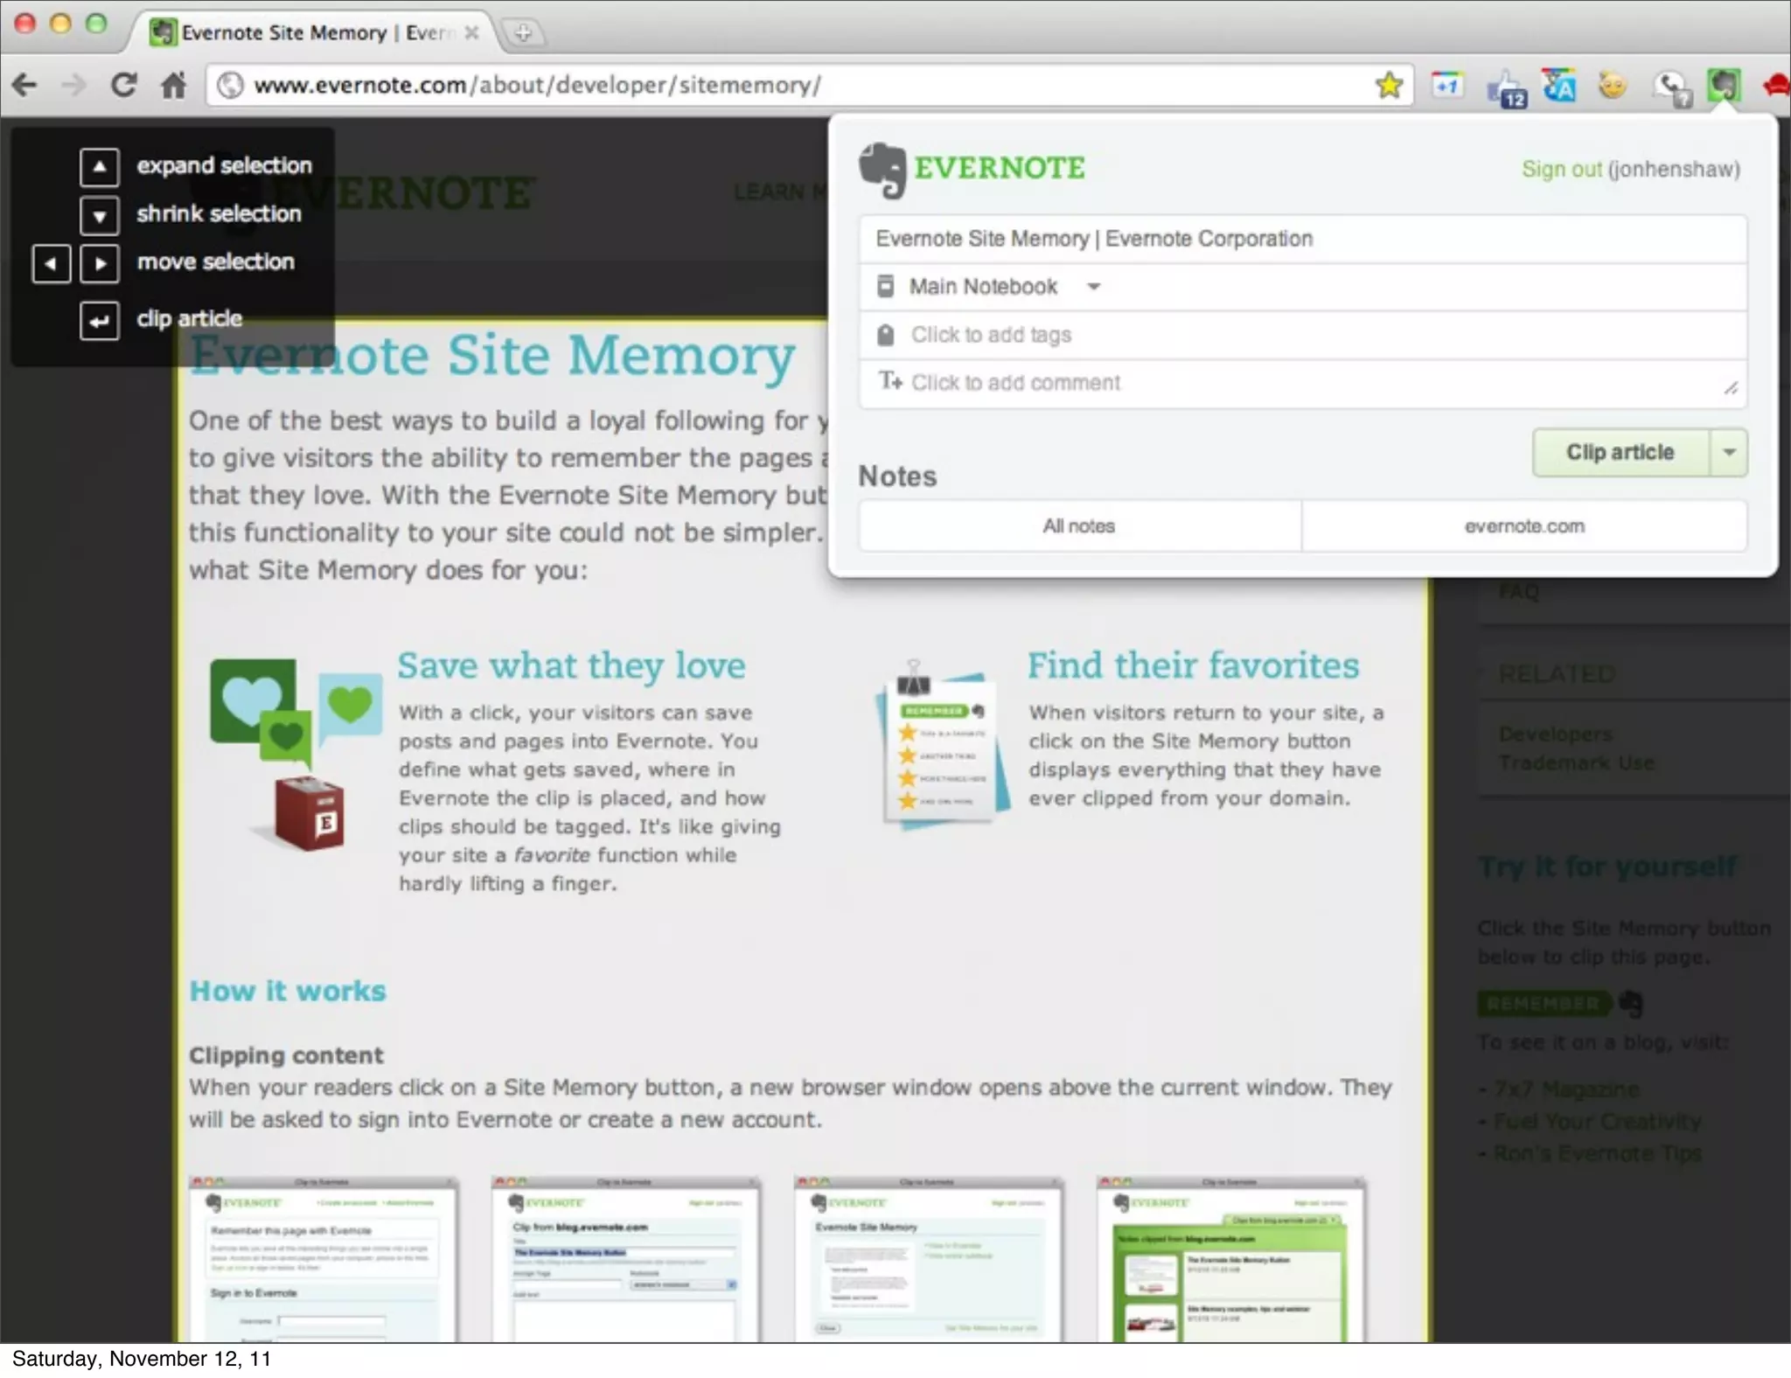The height and width of the screenshot is (1378, 1791).
Task: Click the Notes section label
Action: point(897,477)
